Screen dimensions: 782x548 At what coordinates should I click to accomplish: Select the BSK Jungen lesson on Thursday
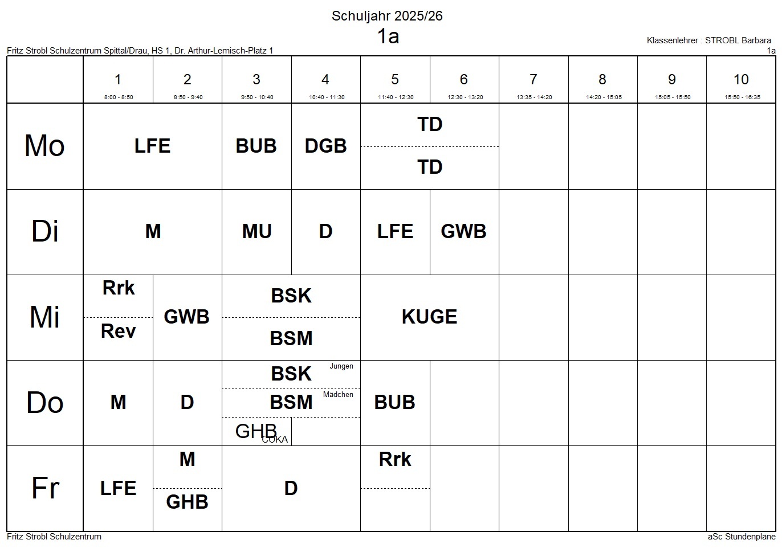pos(291,374)
